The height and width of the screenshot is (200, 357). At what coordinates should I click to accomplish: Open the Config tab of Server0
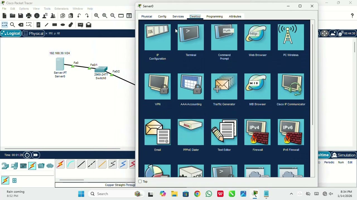click(162, 16)
